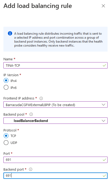The image size is (111, 182).
Task: Click green checkmark in Backend port field
Action: tap(104, 176)
